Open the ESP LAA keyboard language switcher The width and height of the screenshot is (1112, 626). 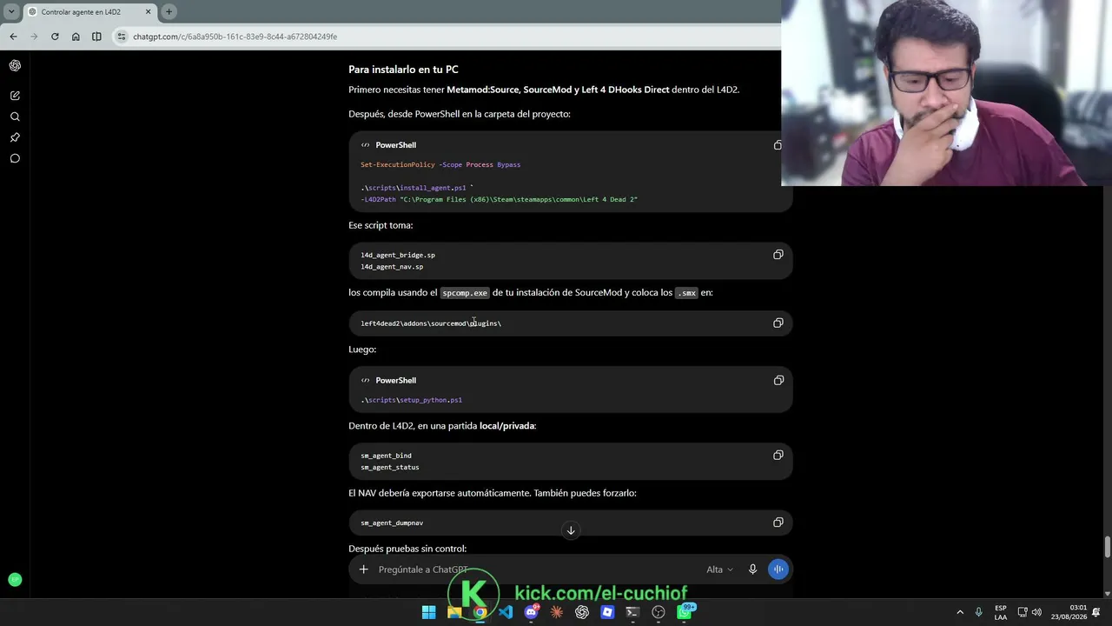click(x=1001, y=612)
